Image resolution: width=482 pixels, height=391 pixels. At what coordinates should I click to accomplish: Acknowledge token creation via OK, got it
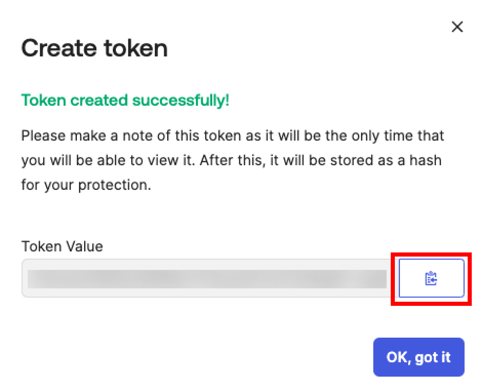[419, 357]
